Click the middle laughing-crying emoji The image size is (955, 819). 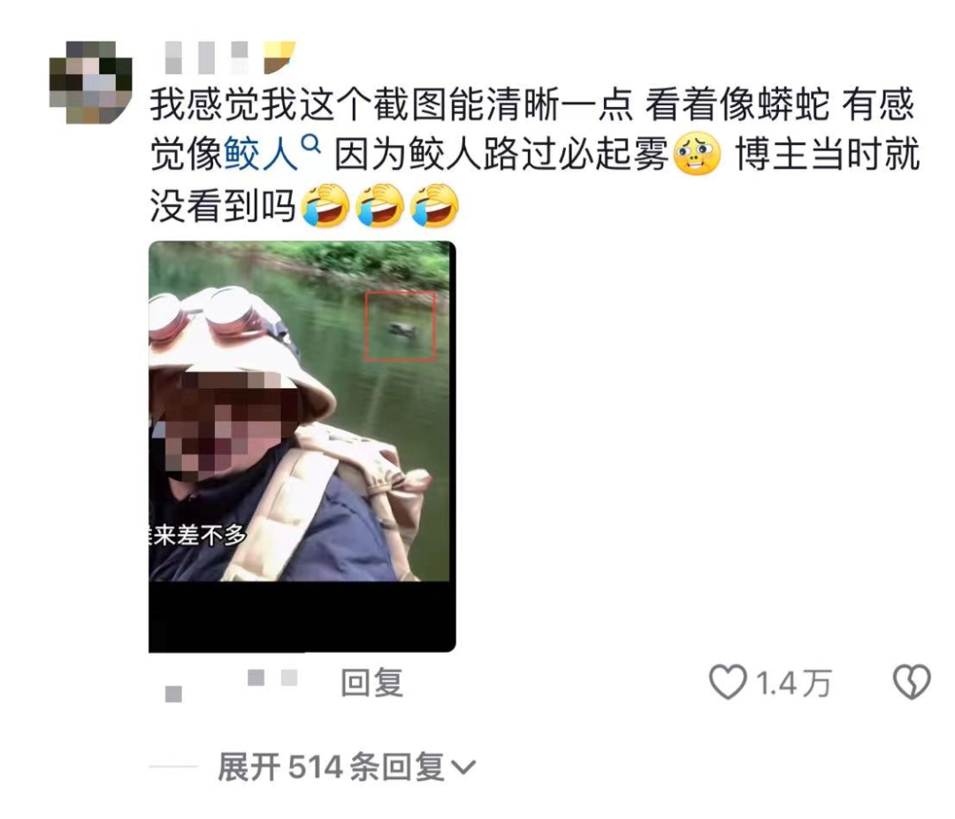[380, 205]
